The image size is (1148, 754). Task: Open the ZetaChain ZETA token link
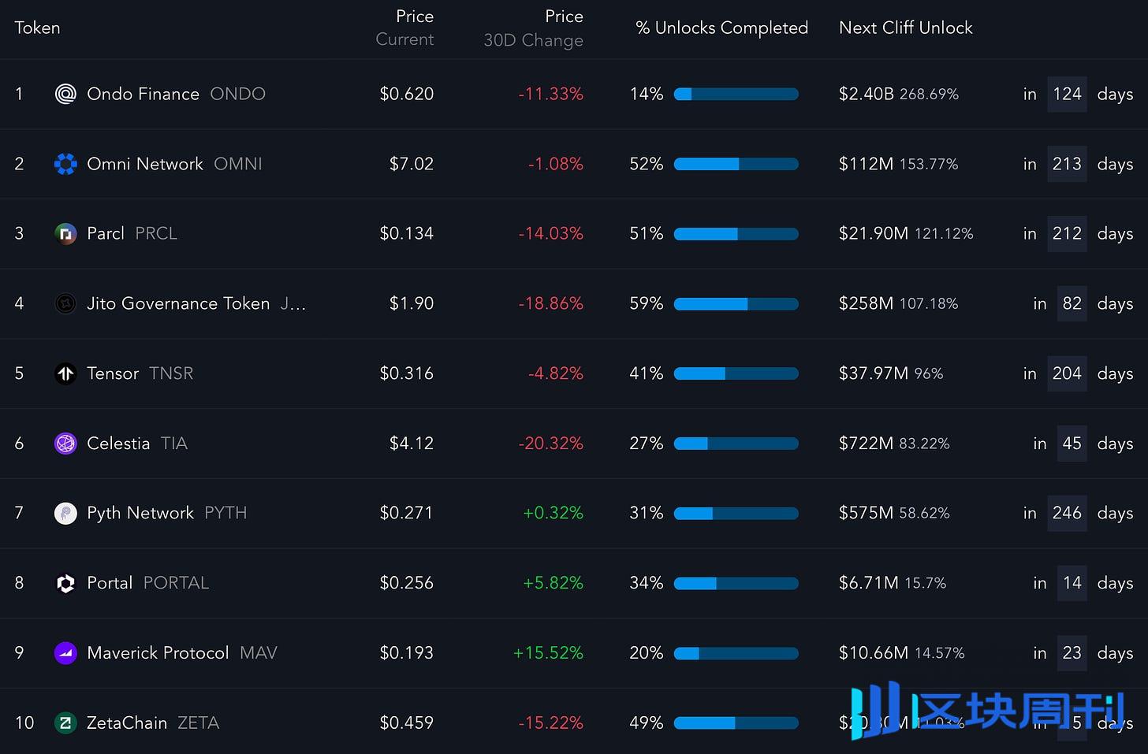coord(153,722)
